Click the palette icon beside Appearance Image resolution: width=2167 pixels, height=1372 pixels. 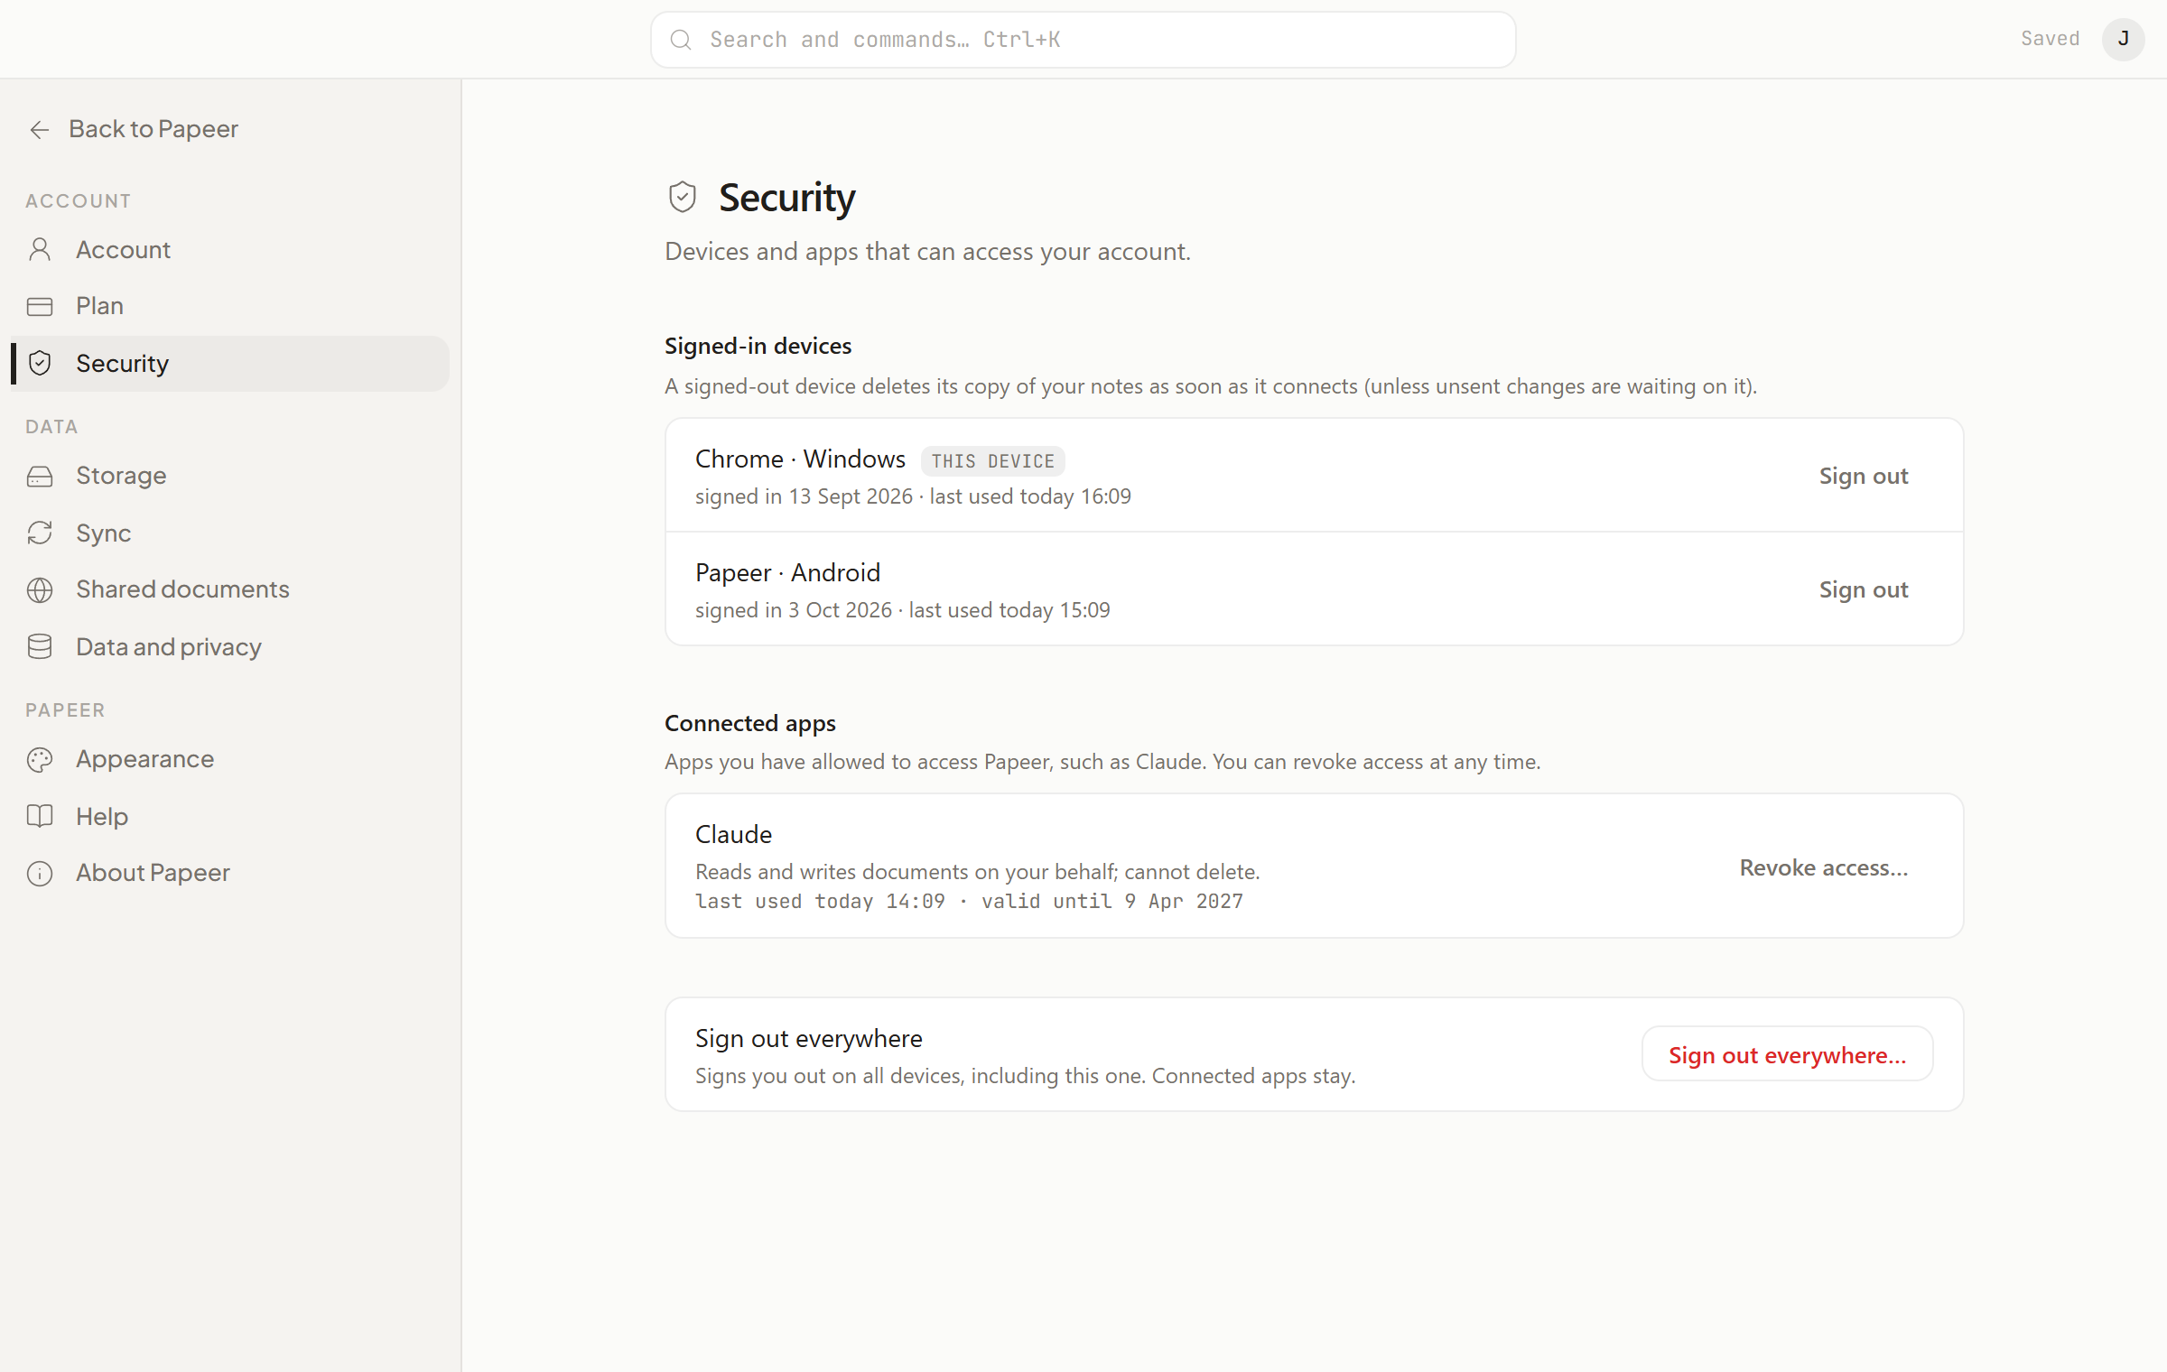tap(40, 760)
